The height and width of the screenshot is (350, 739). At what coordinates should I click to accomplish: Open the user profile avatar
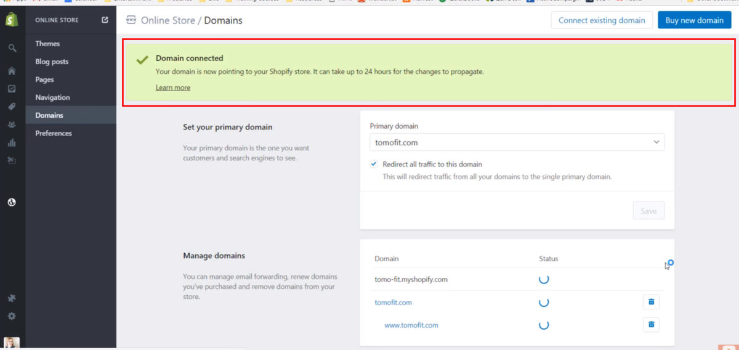tap(12, 343)
